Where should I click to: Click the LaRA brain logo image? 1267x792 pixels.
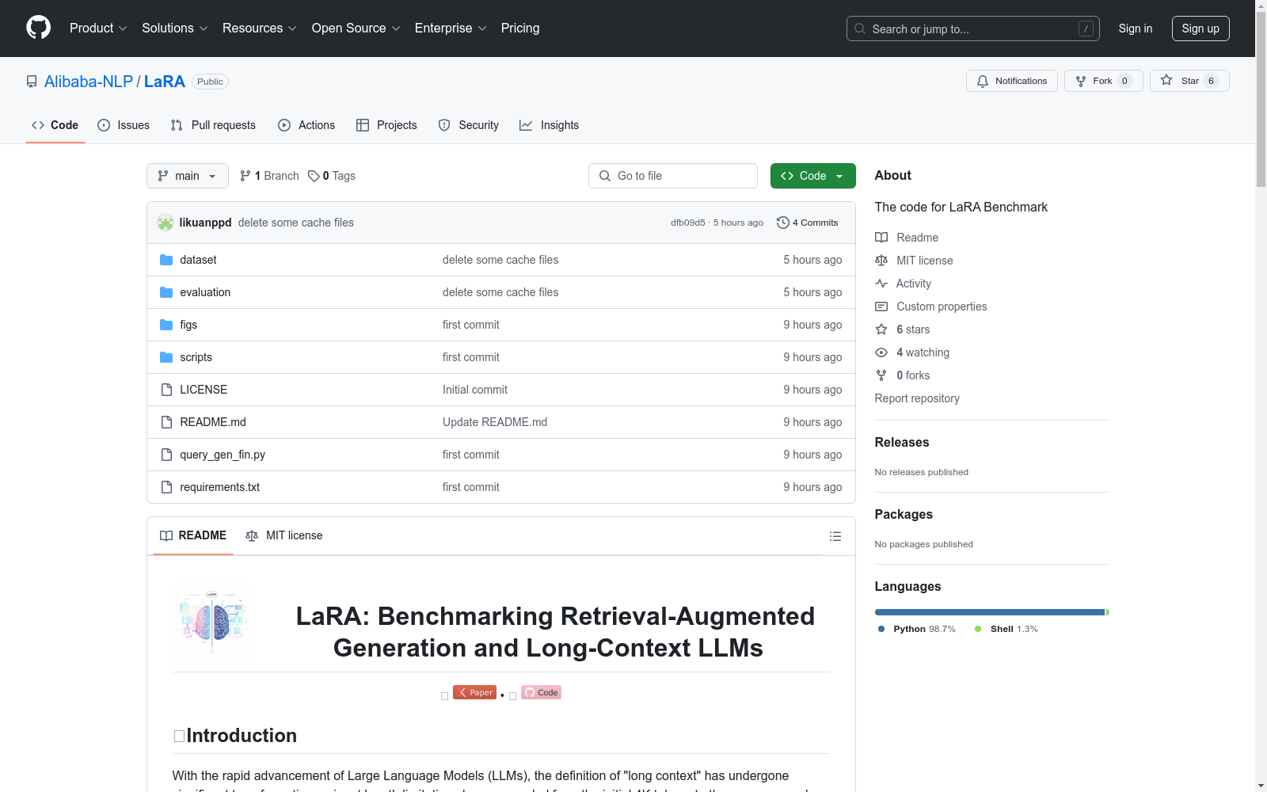tap(213, 622)
